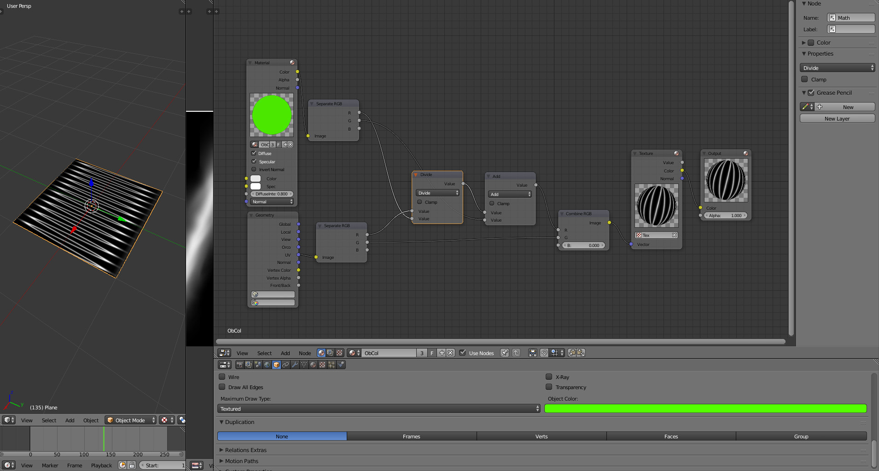This screenshot has width=879, height=471.
Task: Enable Clamp in Properties side panel
Action: coord(804,79)
